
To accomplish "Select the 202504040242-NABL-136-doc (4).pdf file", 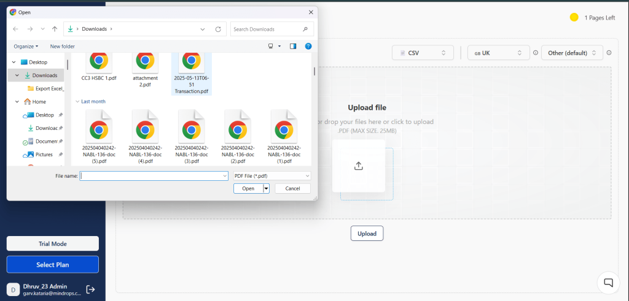I will [145, 137].
